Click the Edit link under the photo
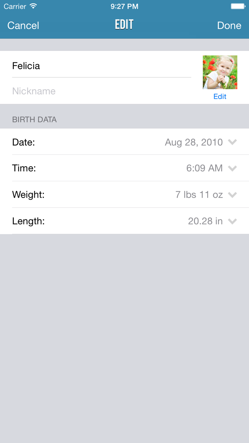Image resolution: width=249 pixels, height=443 pixels. coord(220,97)
